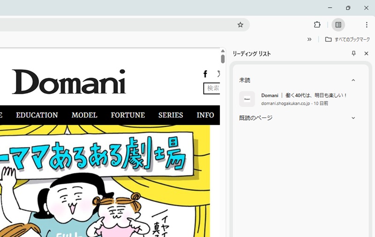
Task: Open the ママあるある劇場 comic banner
Action: coord(105,181)
